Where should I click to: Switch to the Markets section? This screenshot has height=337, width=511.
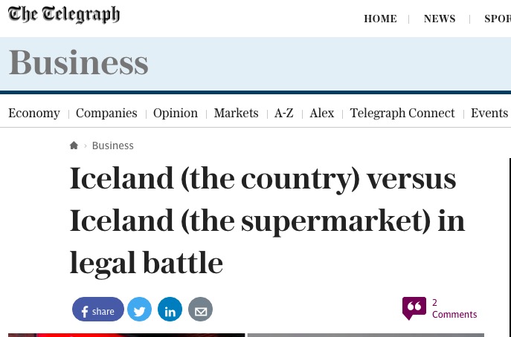(x=236, y=114)
